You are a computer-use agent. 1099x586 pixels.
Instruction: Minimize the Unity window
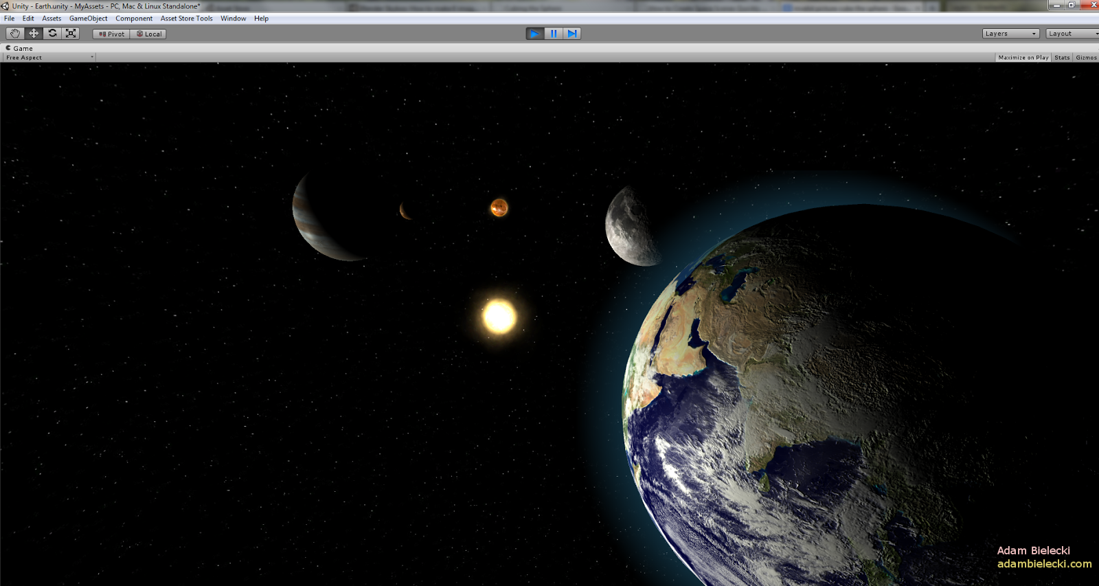coord(1056,5)
